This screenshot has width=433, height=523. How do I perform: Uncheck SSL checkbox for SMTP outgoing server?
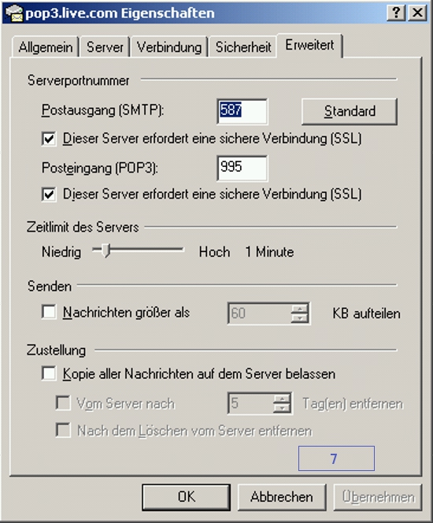coord(49,139)
